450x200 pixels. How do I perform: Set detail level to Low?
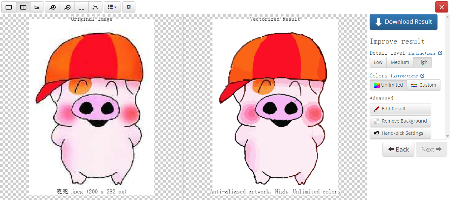(378, 62)
